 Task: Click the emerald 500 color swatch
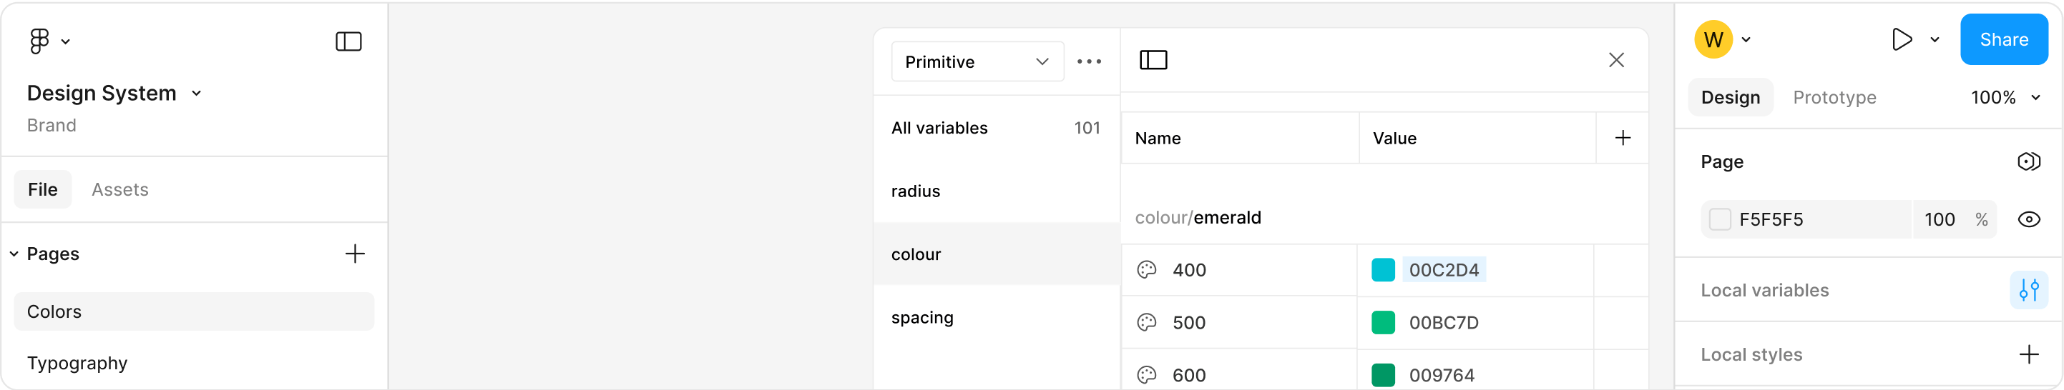[x=1383, y=323]
